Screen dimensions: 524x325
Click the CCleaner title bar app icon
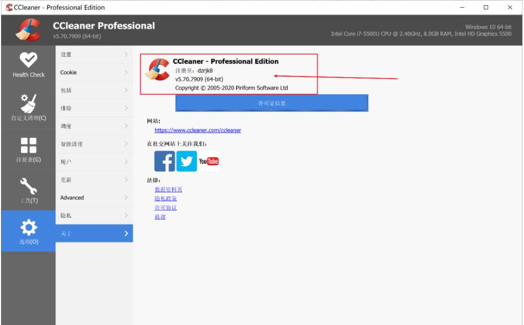click(x=9, y=7)
